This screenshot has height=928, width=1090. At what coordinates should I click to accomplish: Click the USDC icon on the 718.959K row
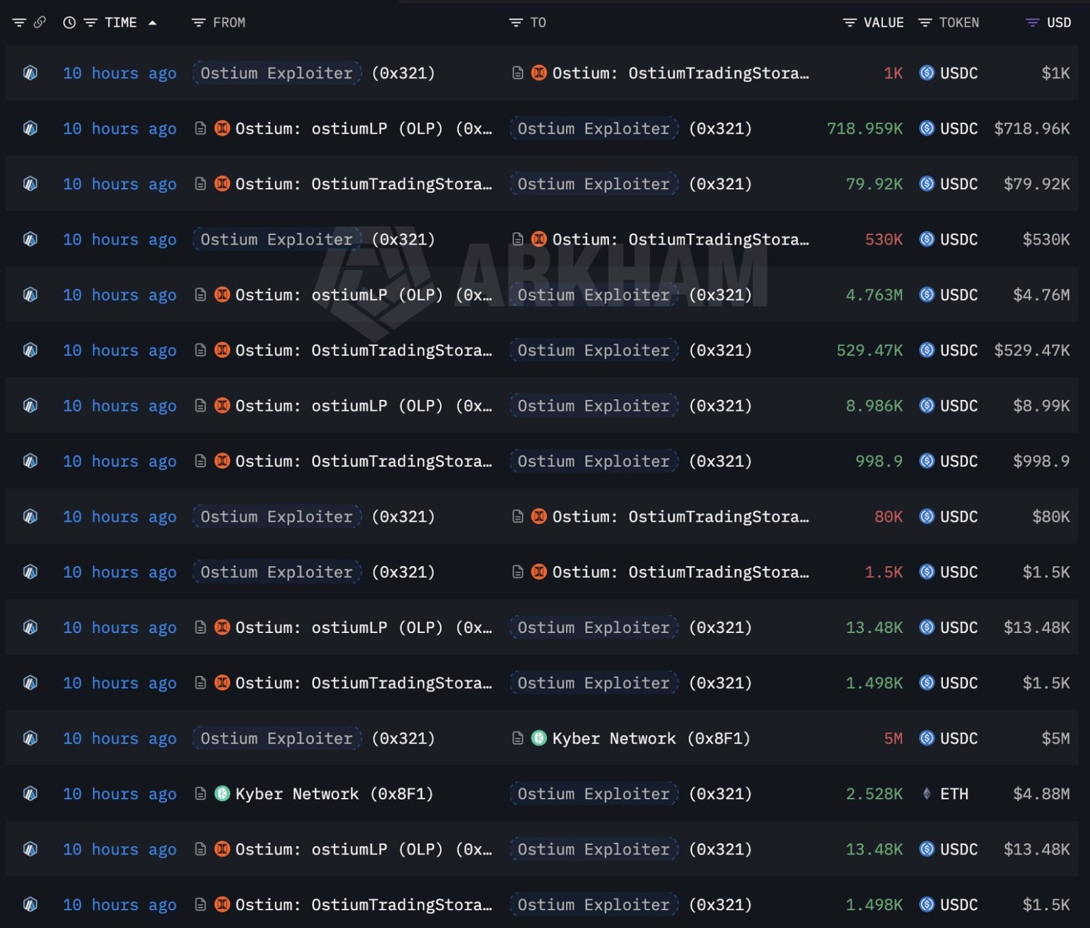click(x=926, y=128)
